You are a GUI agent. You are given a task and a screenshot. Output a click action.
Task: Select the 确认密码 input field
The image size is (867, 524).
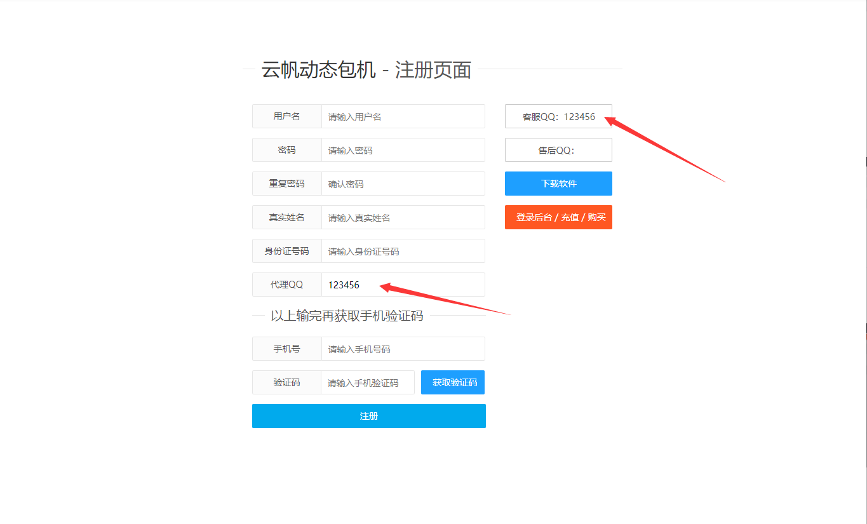click(x=403, y=184)
